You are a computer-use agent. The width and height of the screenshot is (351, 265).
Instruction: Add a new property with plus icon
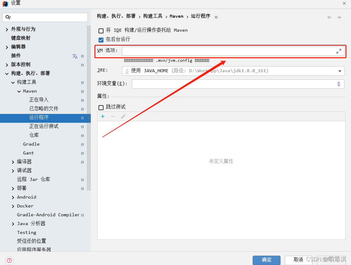[103, 116]
